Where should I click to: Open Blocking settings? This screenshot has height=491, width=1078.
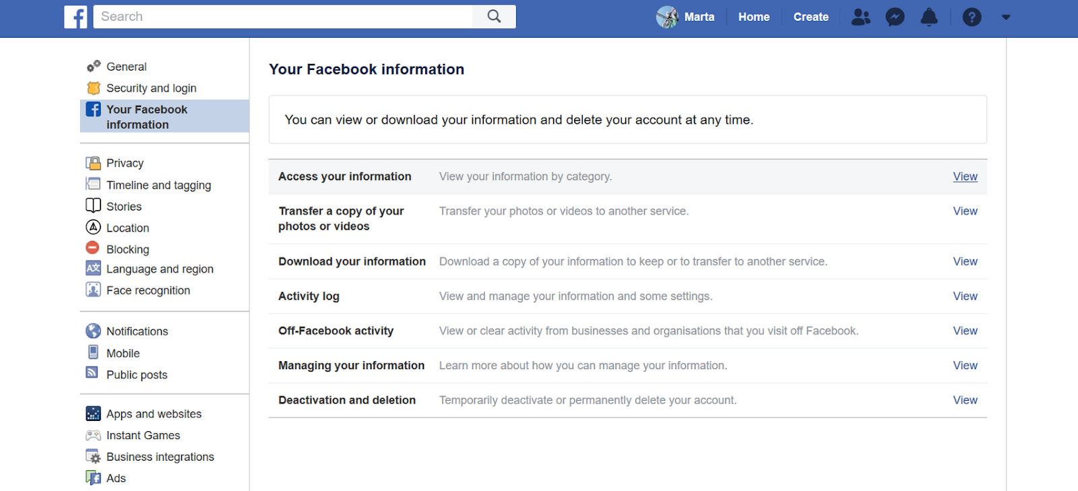127,249
